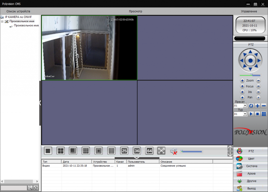This screenshot has height=192, width=268.
Task: Open the Тур number dropdown
Action: coord(245,114)
